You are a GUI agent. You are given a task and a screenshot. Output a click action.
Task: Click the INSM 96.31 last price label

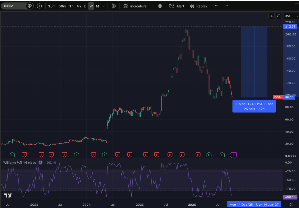[284, 97]
